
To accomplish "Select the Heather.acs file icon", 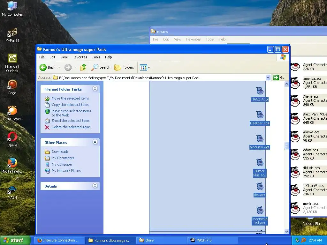I will click(x=260, y=115).
